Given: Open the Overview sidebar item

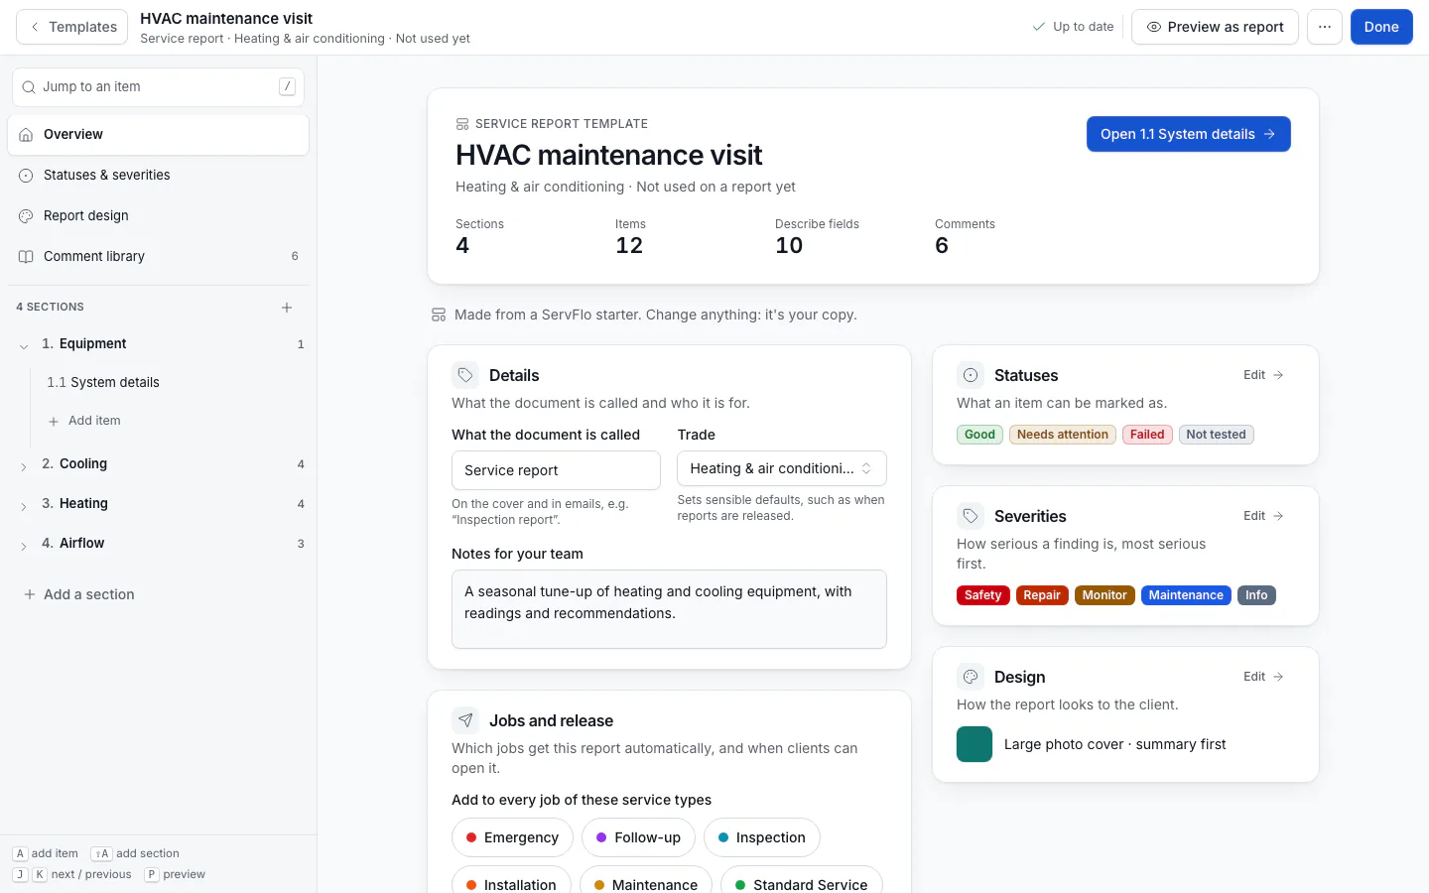Looking at the screenshot, I should coord(158,135).
